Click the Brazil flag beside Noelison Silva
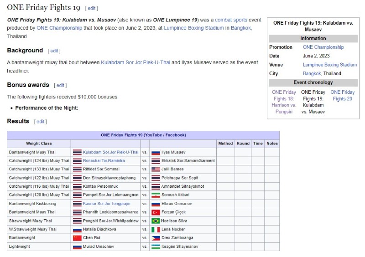This screenshot has width=365, height=257. [156, 221]
